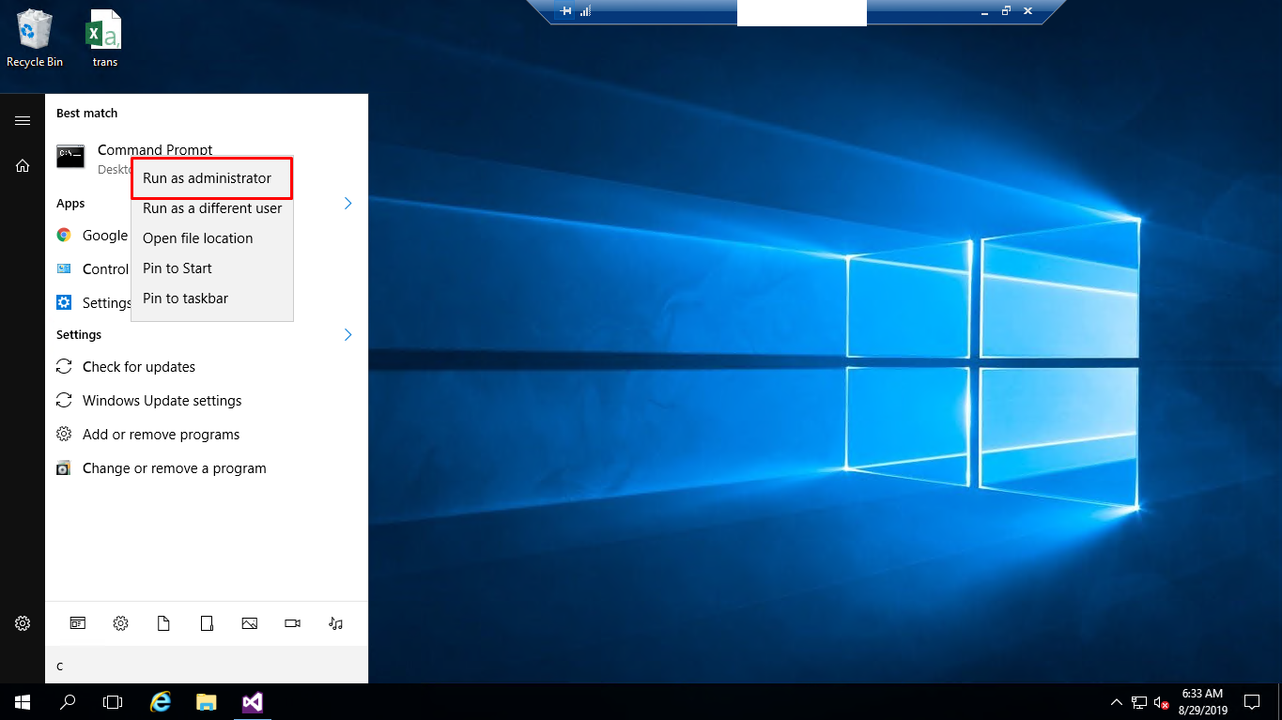Filter search by Videos icon
Image resolution: width=1282 pixels, height=720 pixels.
(x=292, y=623)
